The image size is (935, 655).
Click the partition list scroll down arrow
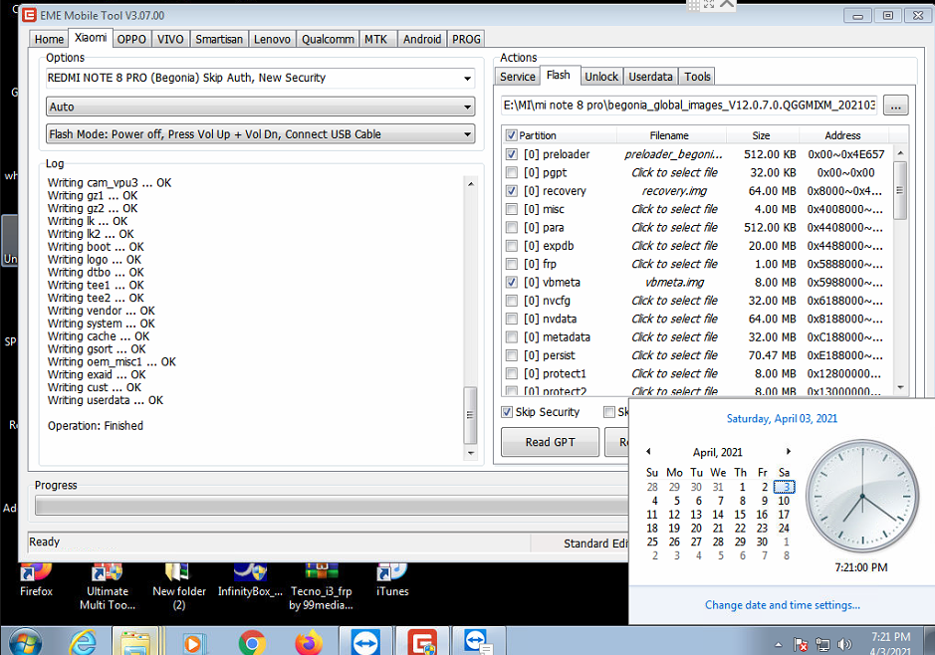point(900,387)
